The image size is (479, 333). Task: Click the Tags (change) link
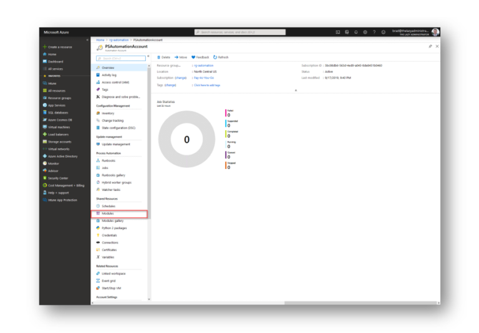click(170, 85)
